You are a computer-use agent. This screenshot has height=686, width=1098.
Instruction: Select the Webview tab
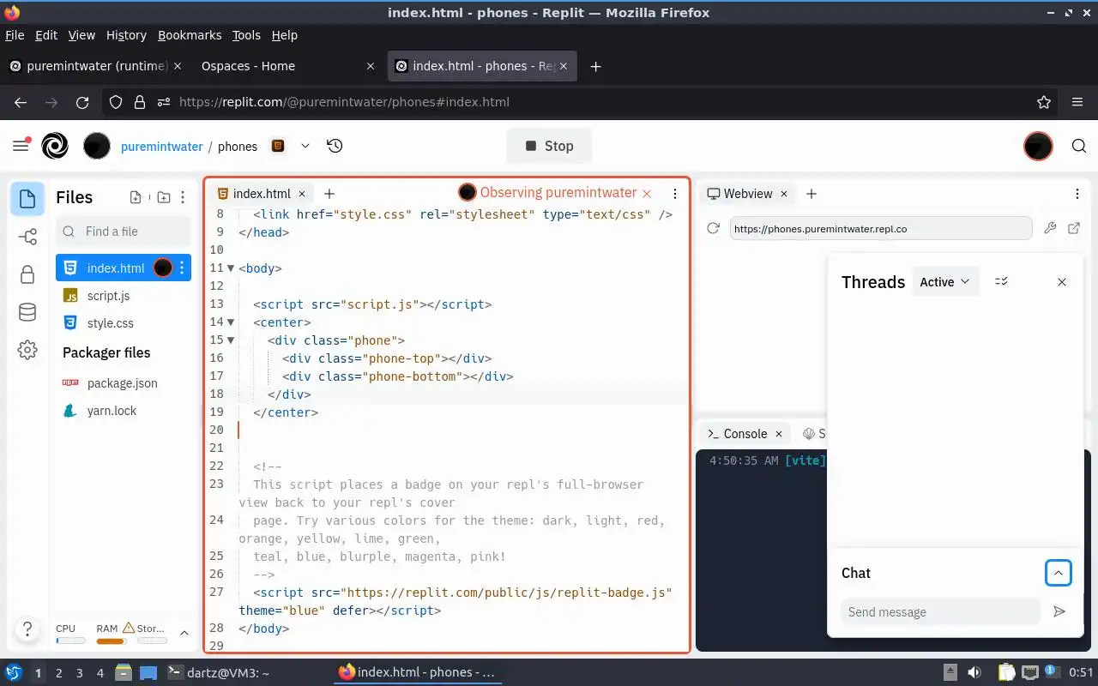tap(747, 194)
